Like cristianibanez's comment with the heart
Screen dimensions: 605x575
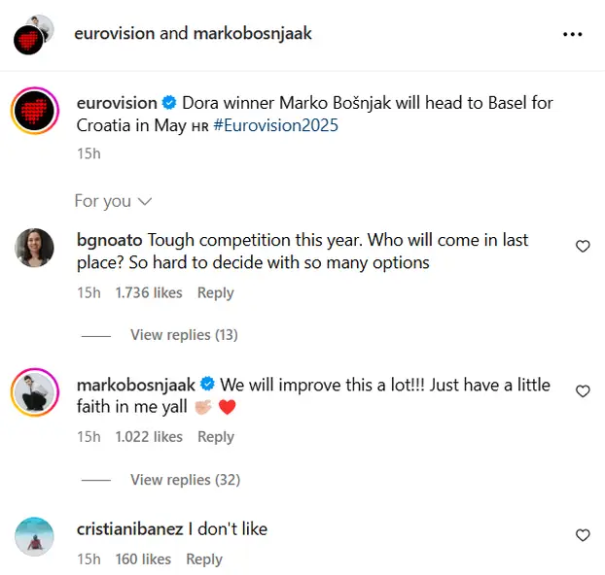(583, 535)
